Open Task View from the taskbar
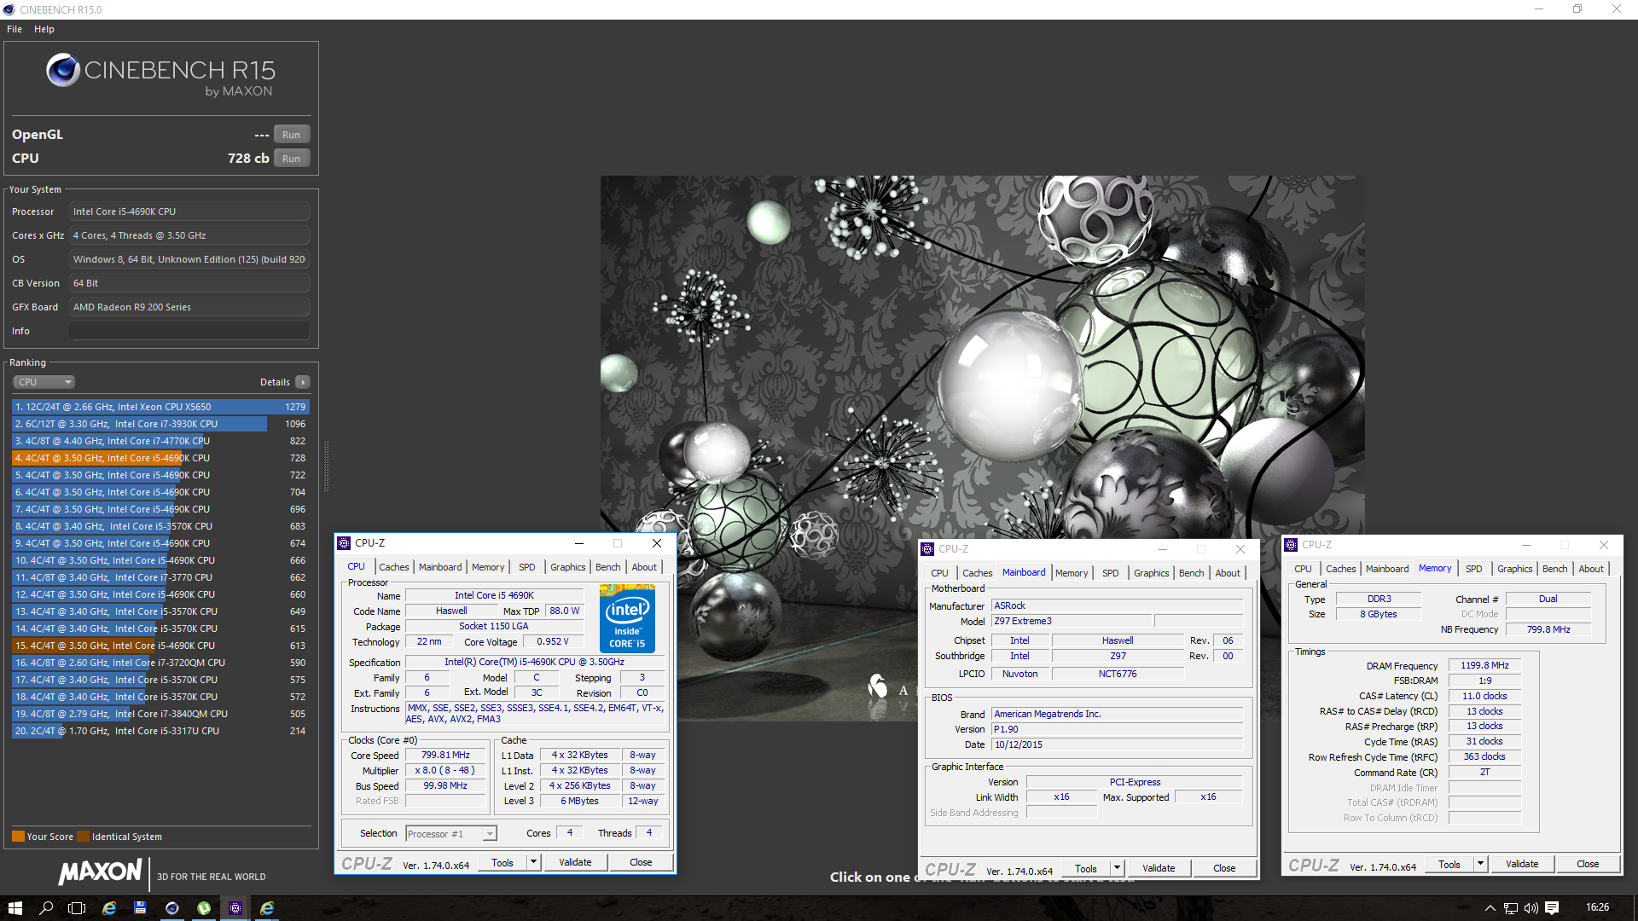Viewport: 1638px width, 921px height. 77,908
